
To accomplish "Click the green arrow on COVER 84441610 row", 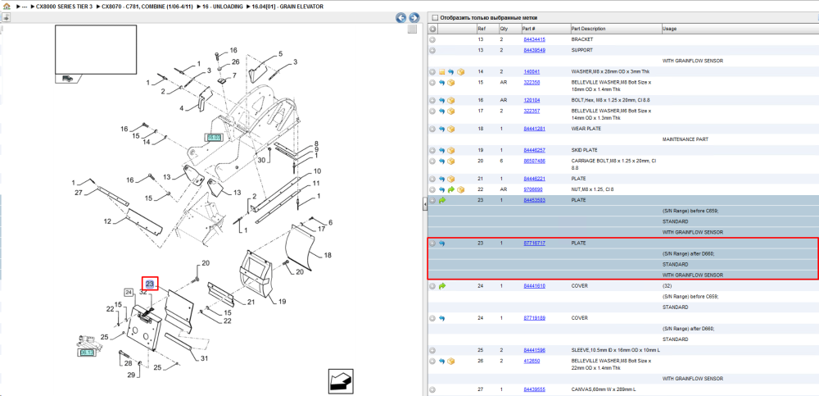I will pos(442,286).
